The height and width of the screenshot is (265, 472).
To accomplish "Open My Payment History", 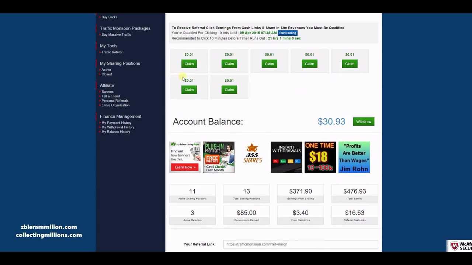I will click(x=117, y=123).
